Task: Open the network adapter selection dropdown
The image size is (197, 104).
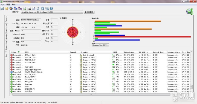Action: point(82,12)
